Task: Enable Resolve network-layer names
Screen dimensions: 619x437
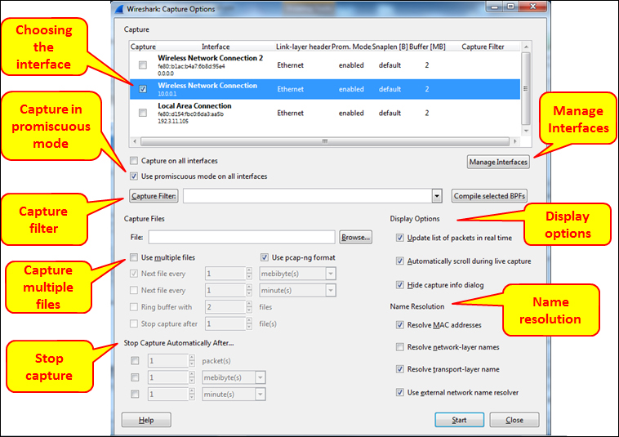Action: 400,347
